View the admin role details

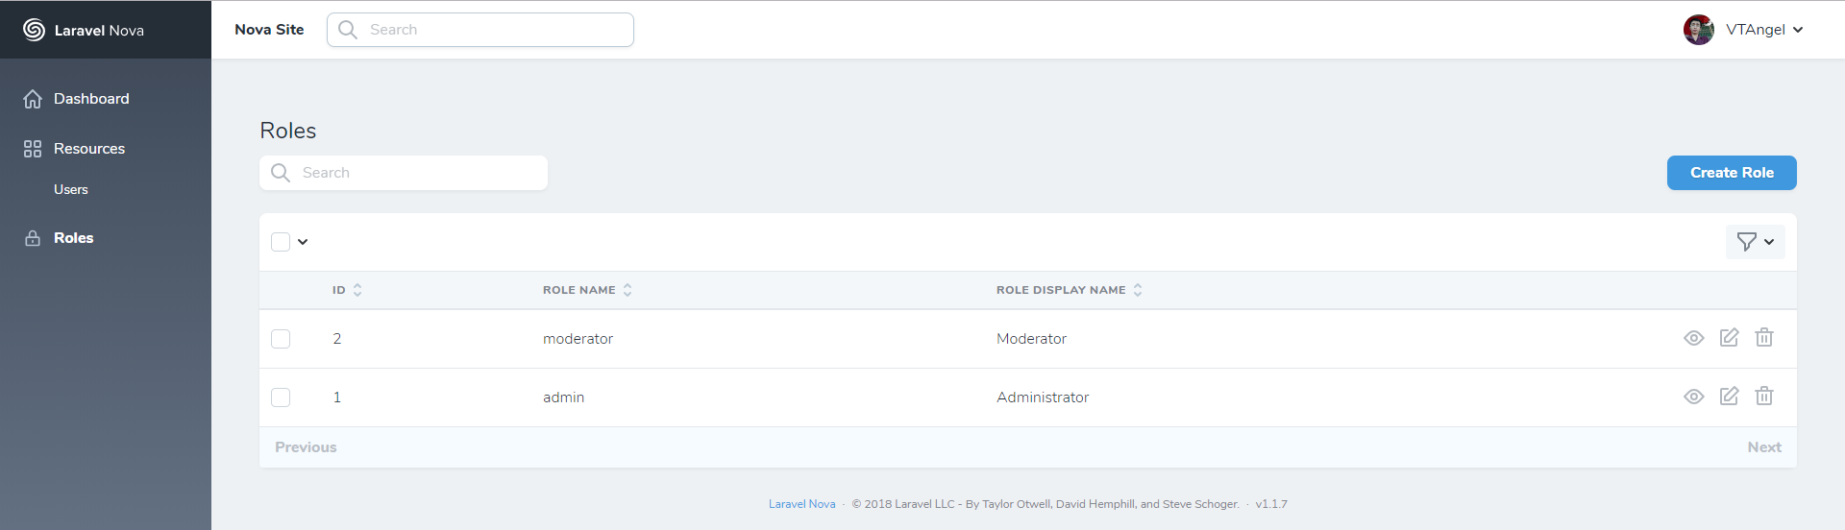pos(1693,397)
